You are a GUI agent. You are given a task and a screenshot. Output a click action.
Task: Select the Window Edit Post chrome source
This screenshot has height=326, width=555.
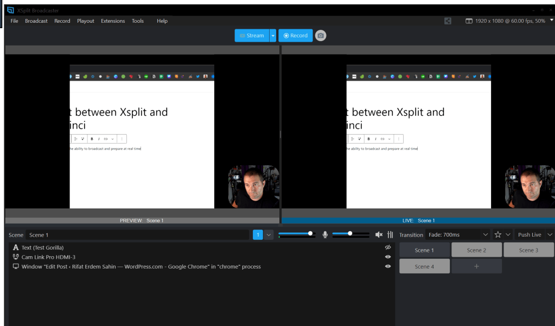click(x=202, y=266)
